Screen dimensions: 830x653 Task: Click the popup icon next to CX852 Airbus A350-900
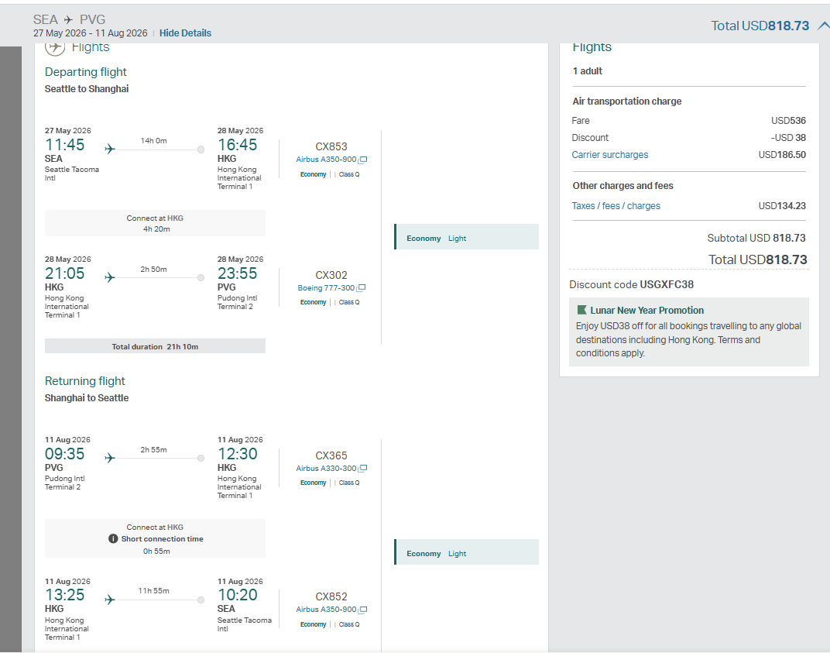tap(362, 610)
